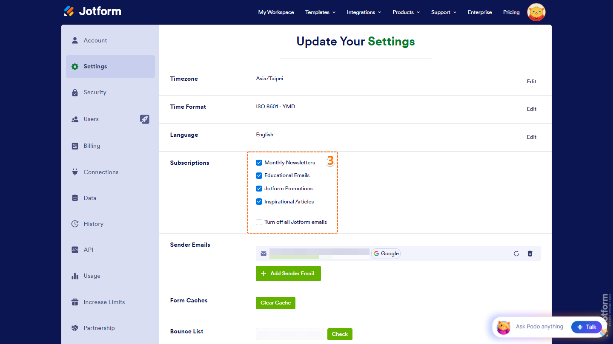Image resolution: width=613 pixels, height=344 pixels.
Task: Click the Google badge on the sender email
Action: 386,254
